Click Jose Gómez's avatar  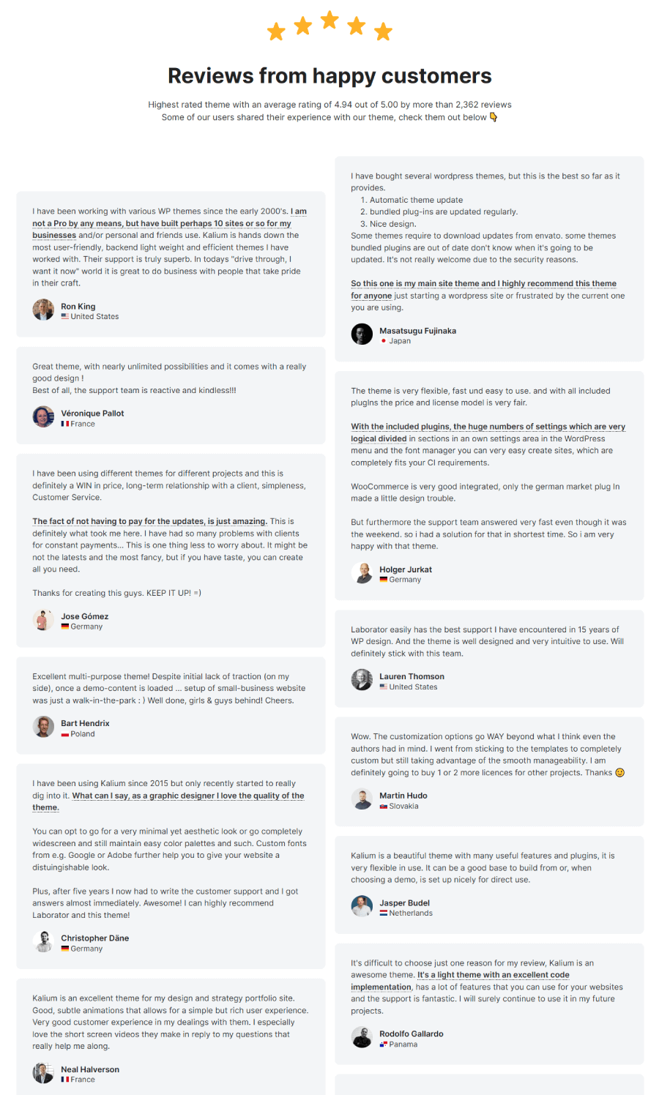[43, 620]
